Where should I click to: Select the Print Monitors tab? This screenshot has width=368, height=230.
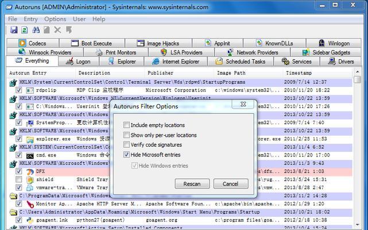(116, 52)
